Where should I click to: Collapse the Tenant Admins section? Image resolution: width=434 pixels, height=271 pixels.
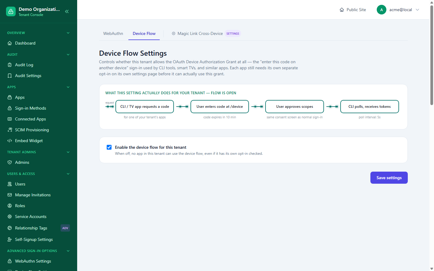68,152
